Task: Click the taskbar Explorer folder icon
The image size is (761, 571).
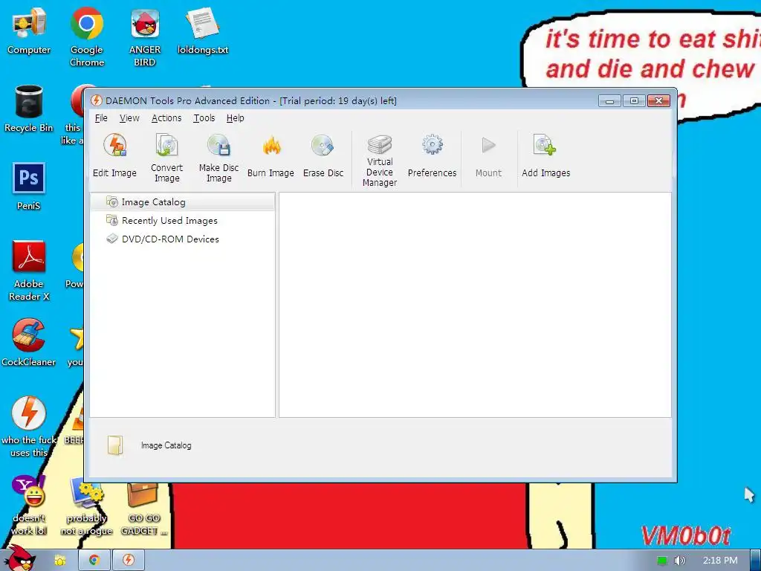Action: (59, 561)
